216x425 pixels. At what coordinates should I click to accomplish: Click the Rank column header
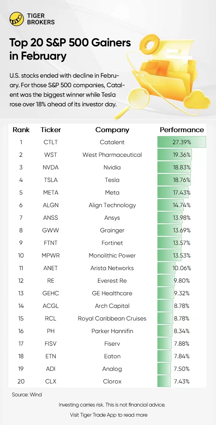pos(21,130)
